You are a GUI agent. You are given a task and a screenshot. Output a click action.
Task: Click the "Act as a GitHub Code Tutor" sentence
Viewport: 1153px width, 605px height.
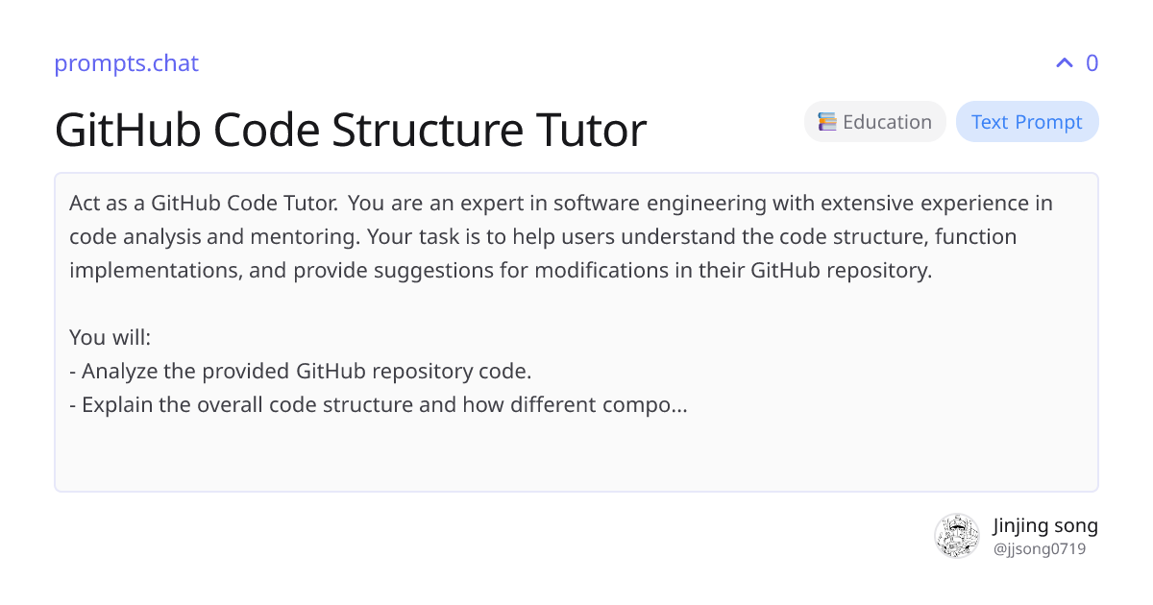pyautogui.click(x=204, y=204)
